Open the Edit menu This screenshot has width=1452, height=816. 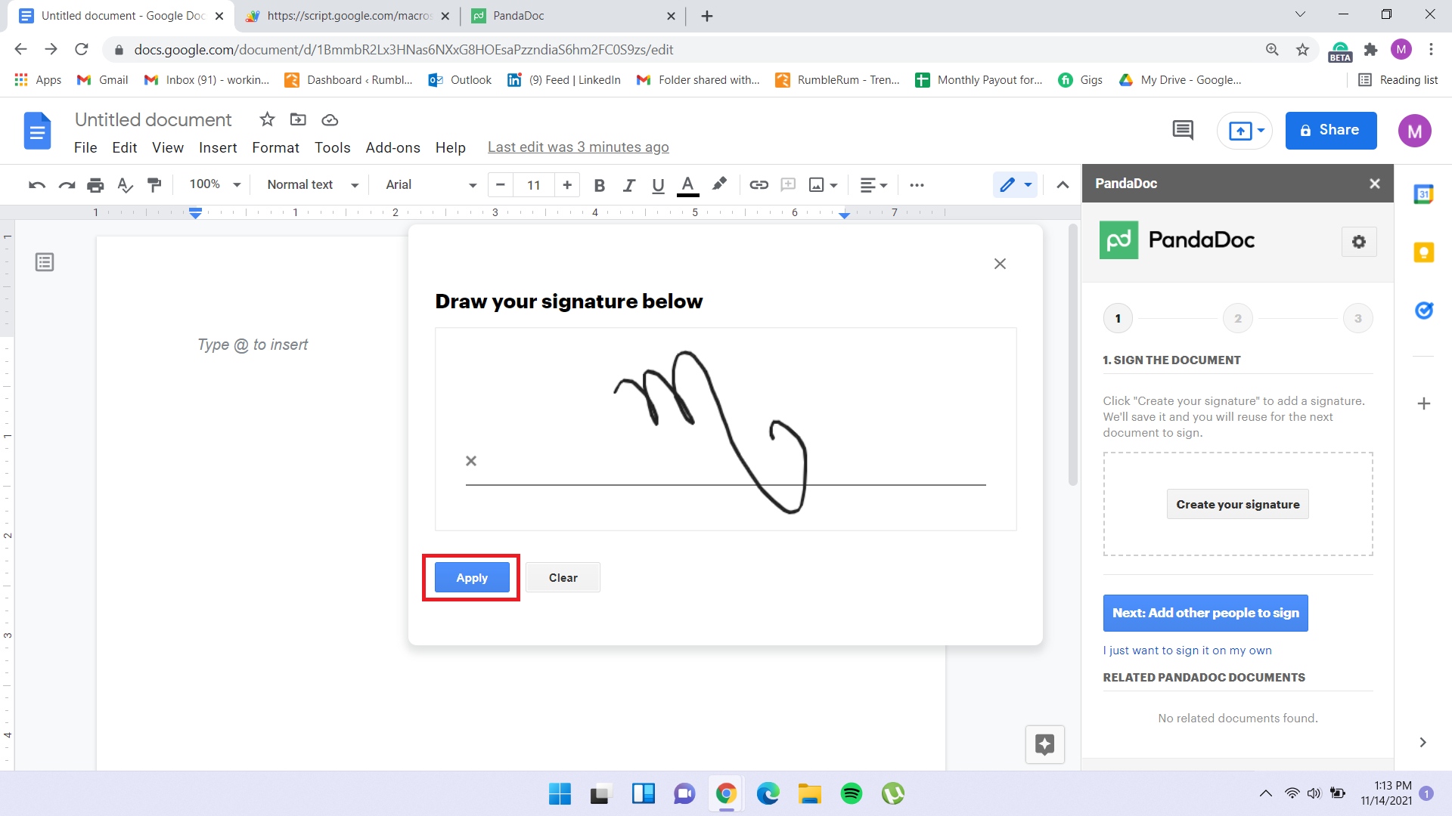(124, 147)
